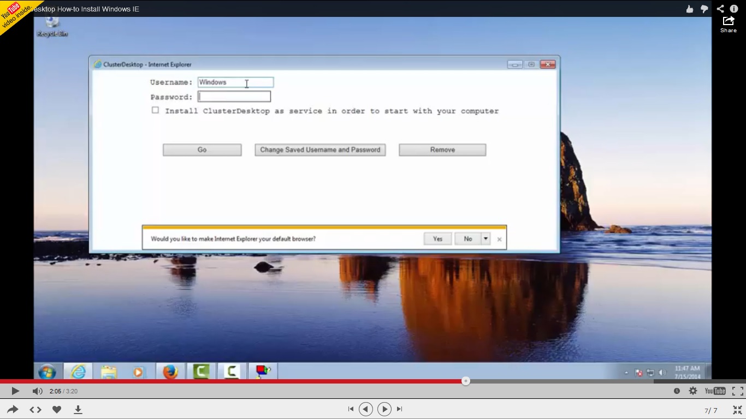This screenshot has height=419, width=746.
Task: Click the small share icon beside thumbs down
Action: pyautogui.click(x=720, y=9)
